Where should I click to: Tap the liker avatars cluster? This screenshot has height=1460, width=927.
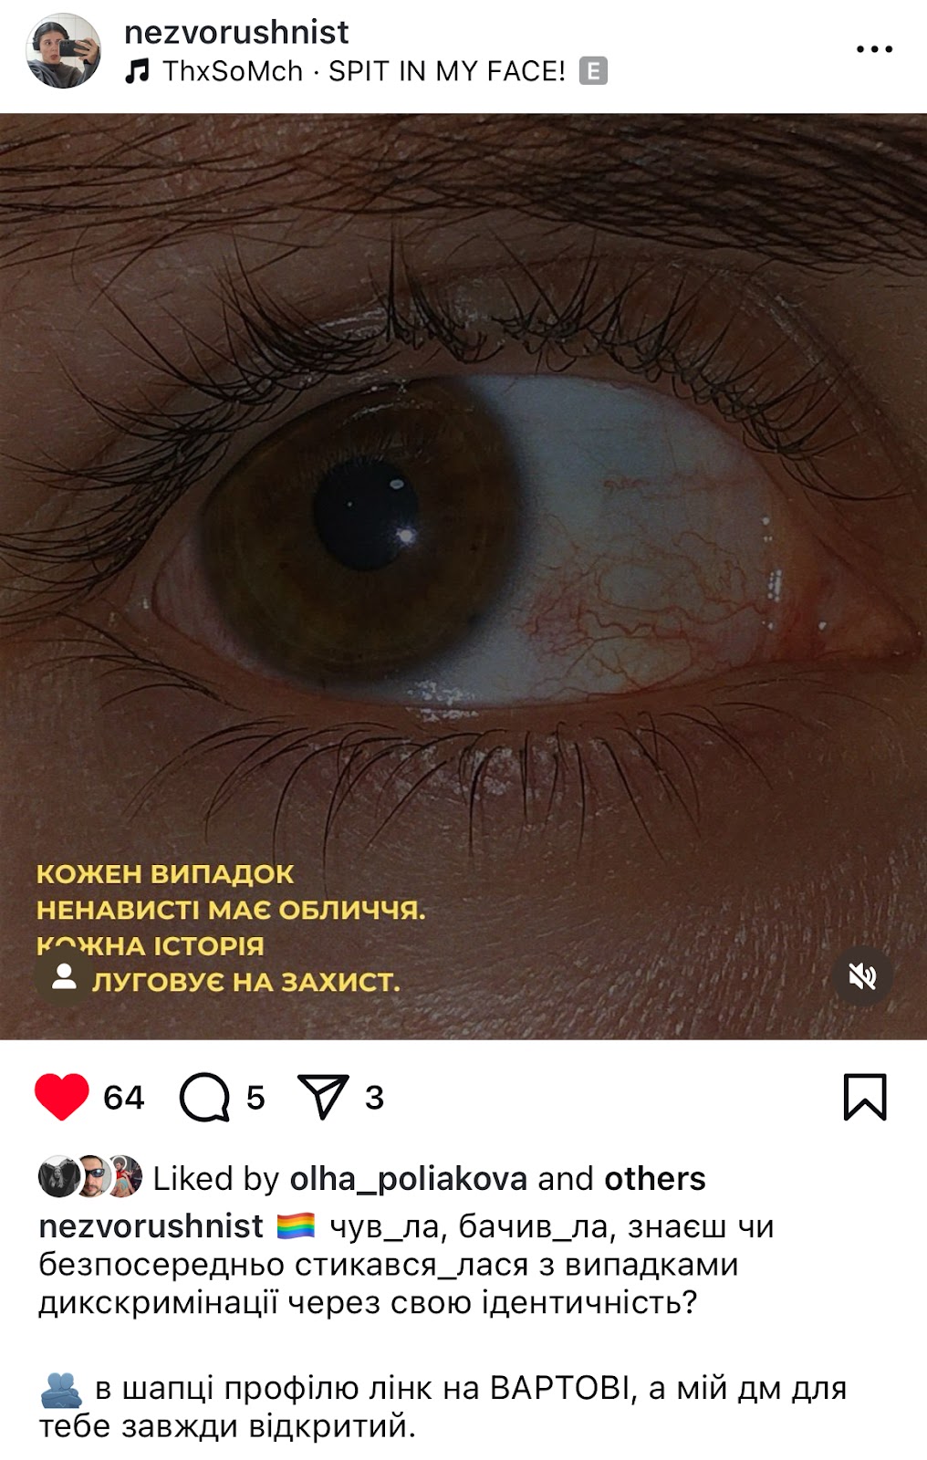coord(90,1176)
